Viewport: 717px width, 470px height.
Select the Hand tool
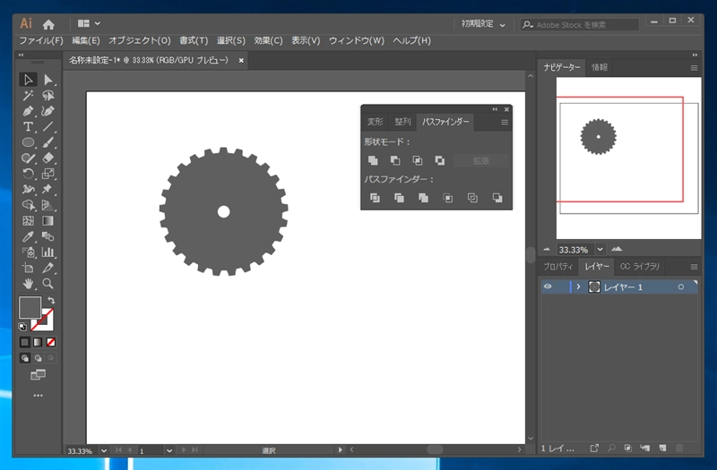29,284
